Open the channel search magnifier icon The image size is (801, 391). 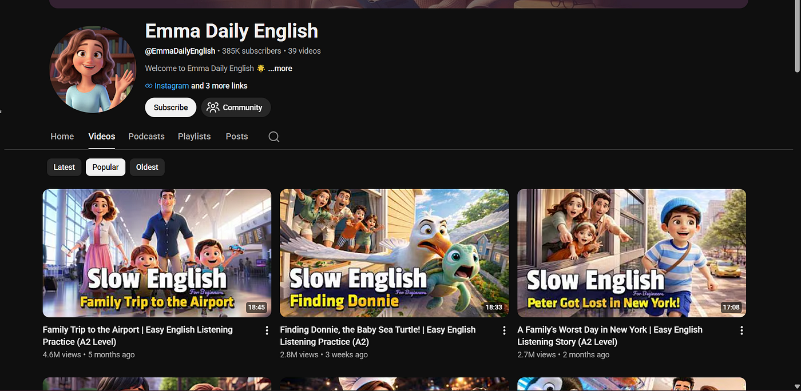point(273,137)
